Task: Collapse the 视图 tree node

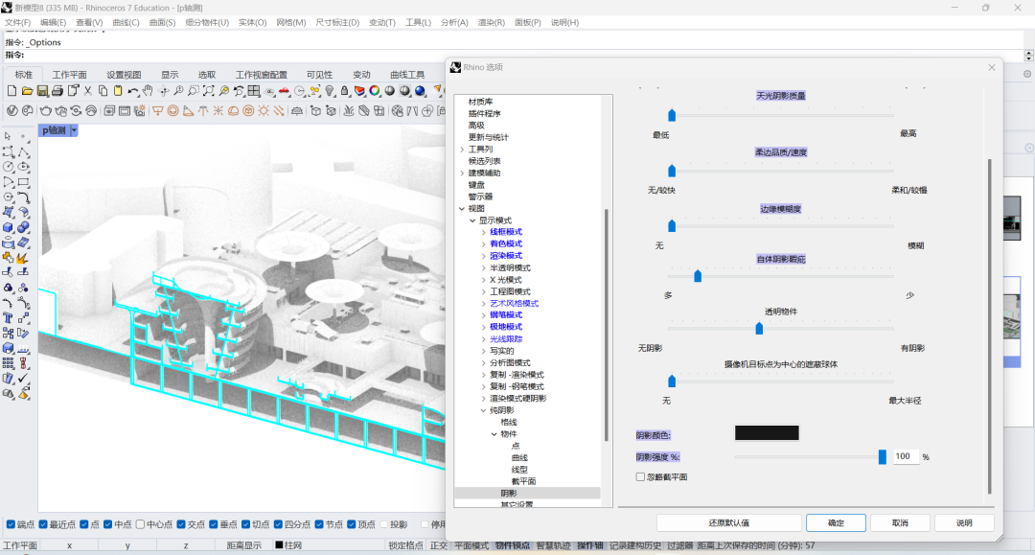Action: pos(462,209)
